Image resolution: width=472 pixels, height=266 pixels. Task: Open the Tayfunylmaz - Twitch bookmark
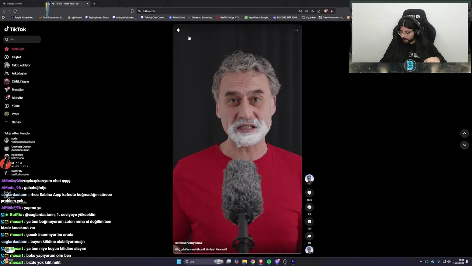(x=97, y=17)
